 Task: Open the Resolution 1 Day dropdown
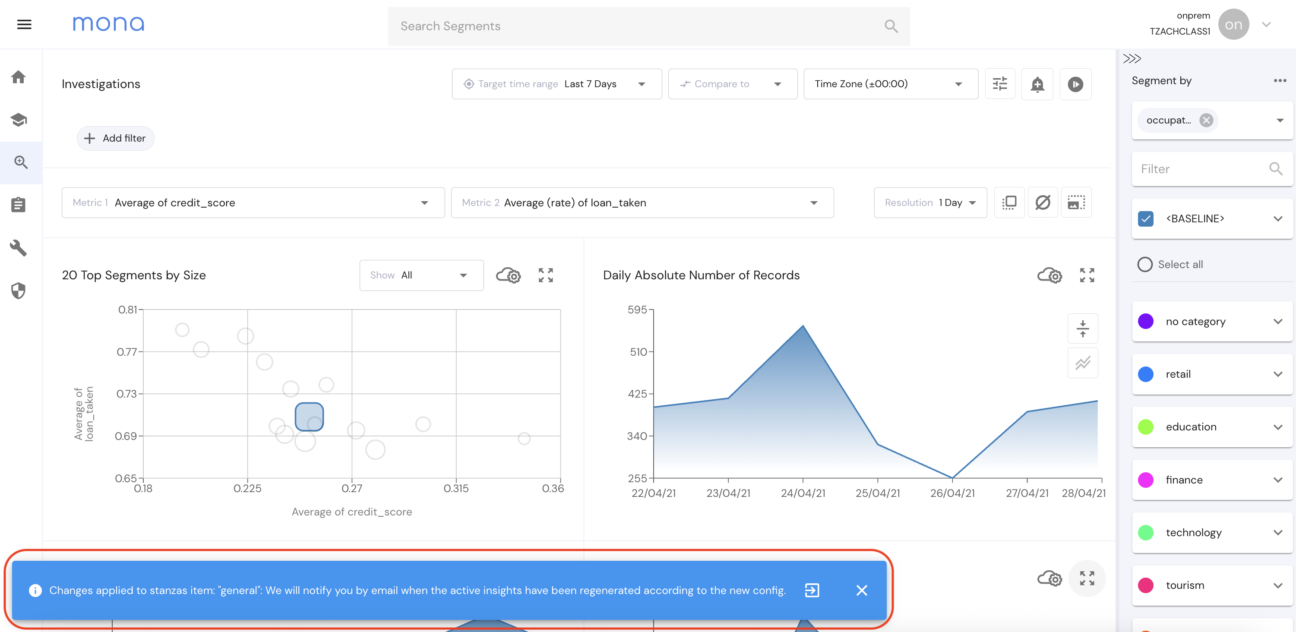click(x=930, y=203)
